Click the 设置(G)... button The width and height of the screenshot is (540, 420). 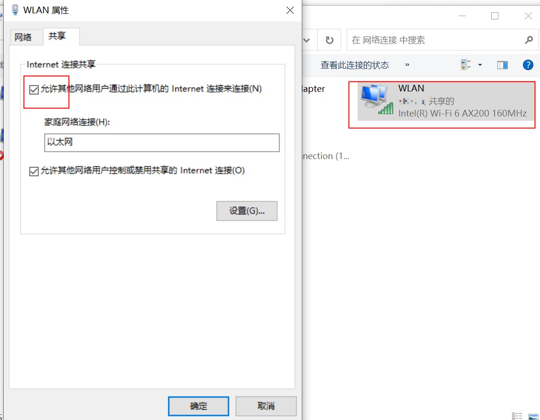coord(247,211)
